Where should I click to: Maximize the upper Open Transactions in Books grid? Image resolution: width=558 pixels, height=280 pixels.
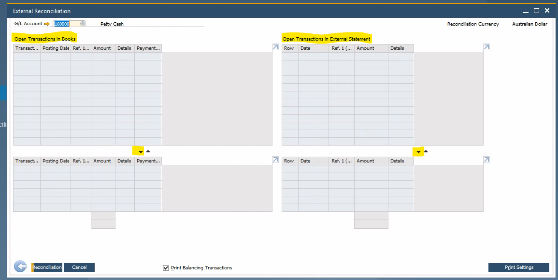point(275,47)
